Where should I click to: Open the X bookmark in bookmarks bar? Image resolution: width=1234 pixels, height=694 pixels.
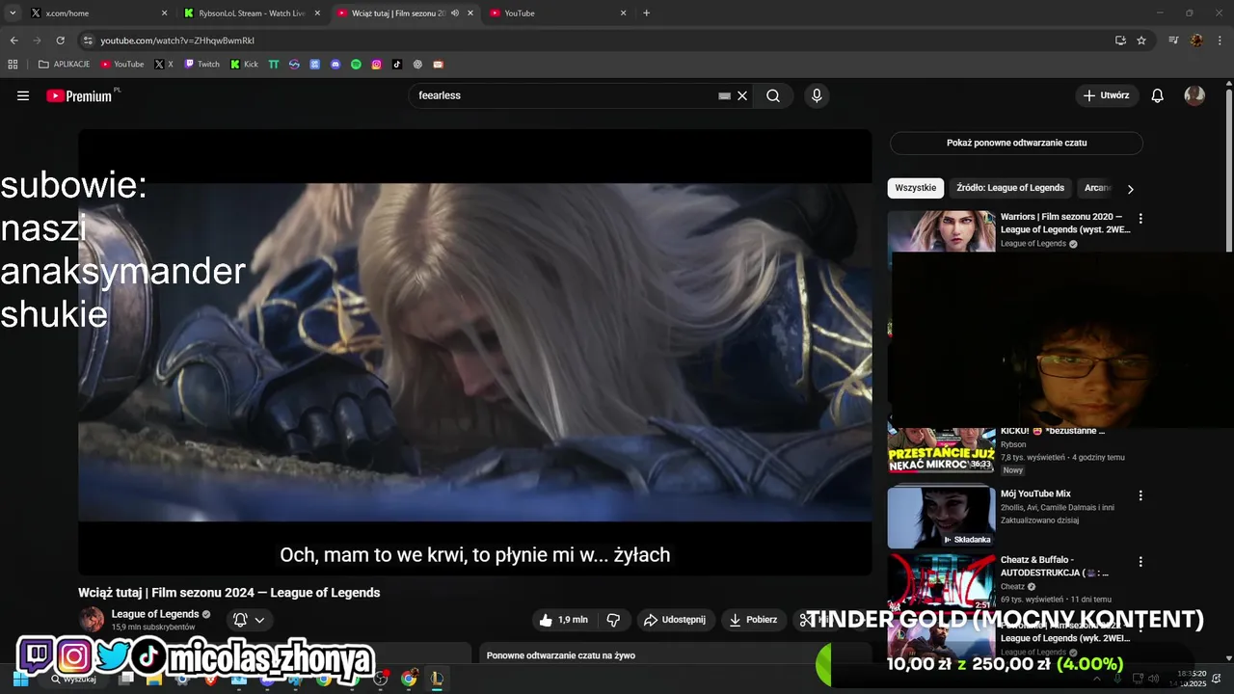pyautogui.click(x=164, y=65)
